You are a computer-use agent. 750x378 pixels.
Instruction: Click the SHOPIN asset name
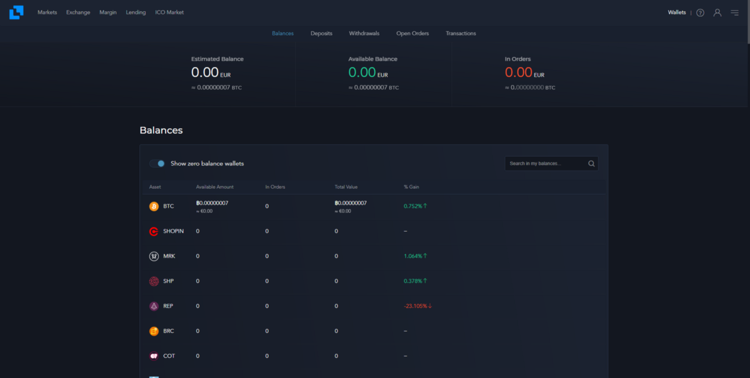tap(174, 231)
